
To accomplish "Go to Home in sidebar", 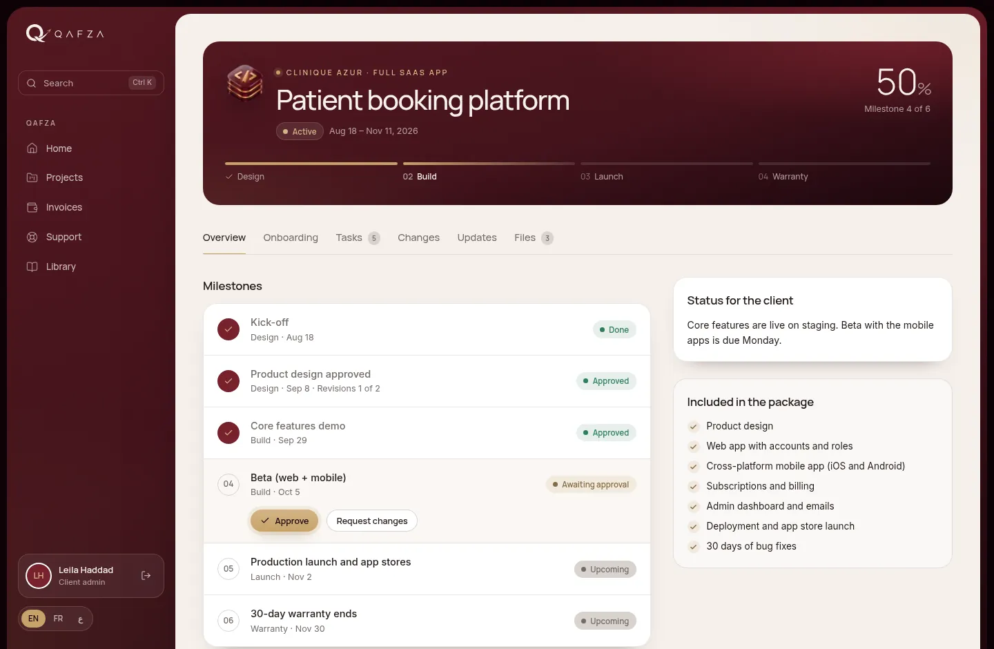I will pyautogui.click(x=91, y=148).
